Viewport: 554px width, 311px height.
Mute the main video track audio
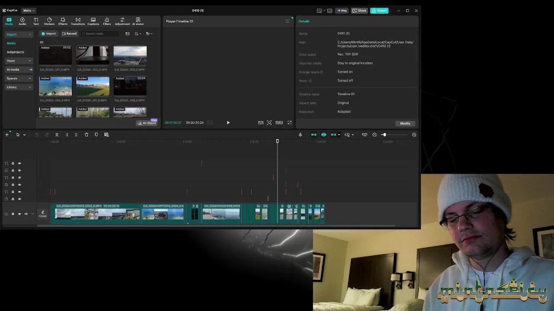coord(26,214)
